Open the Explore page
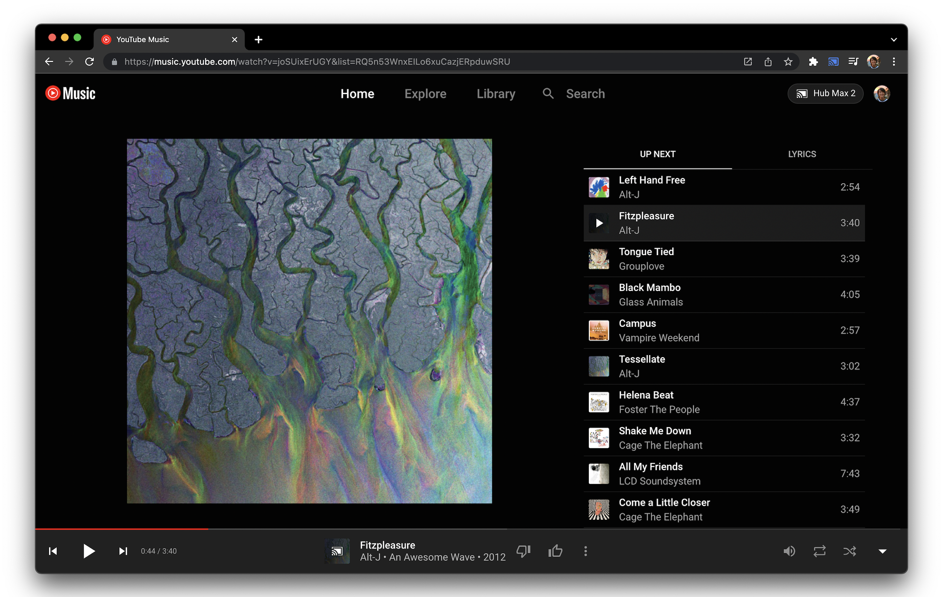Viewport: 943px width, 597px height. (x=425, y=94)
